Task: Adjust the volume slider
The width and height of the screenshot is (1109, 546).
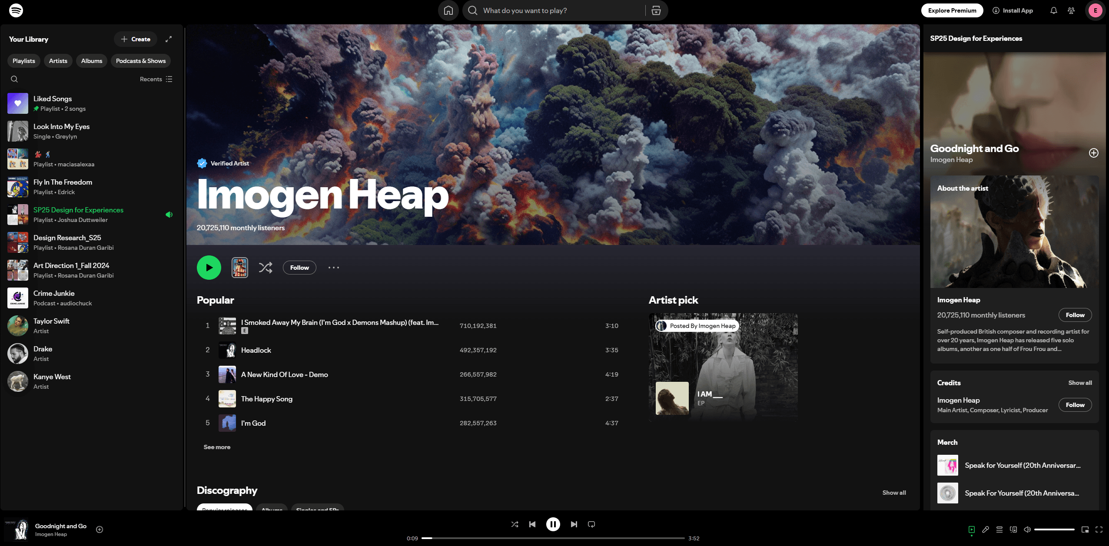Action: 1054,529
